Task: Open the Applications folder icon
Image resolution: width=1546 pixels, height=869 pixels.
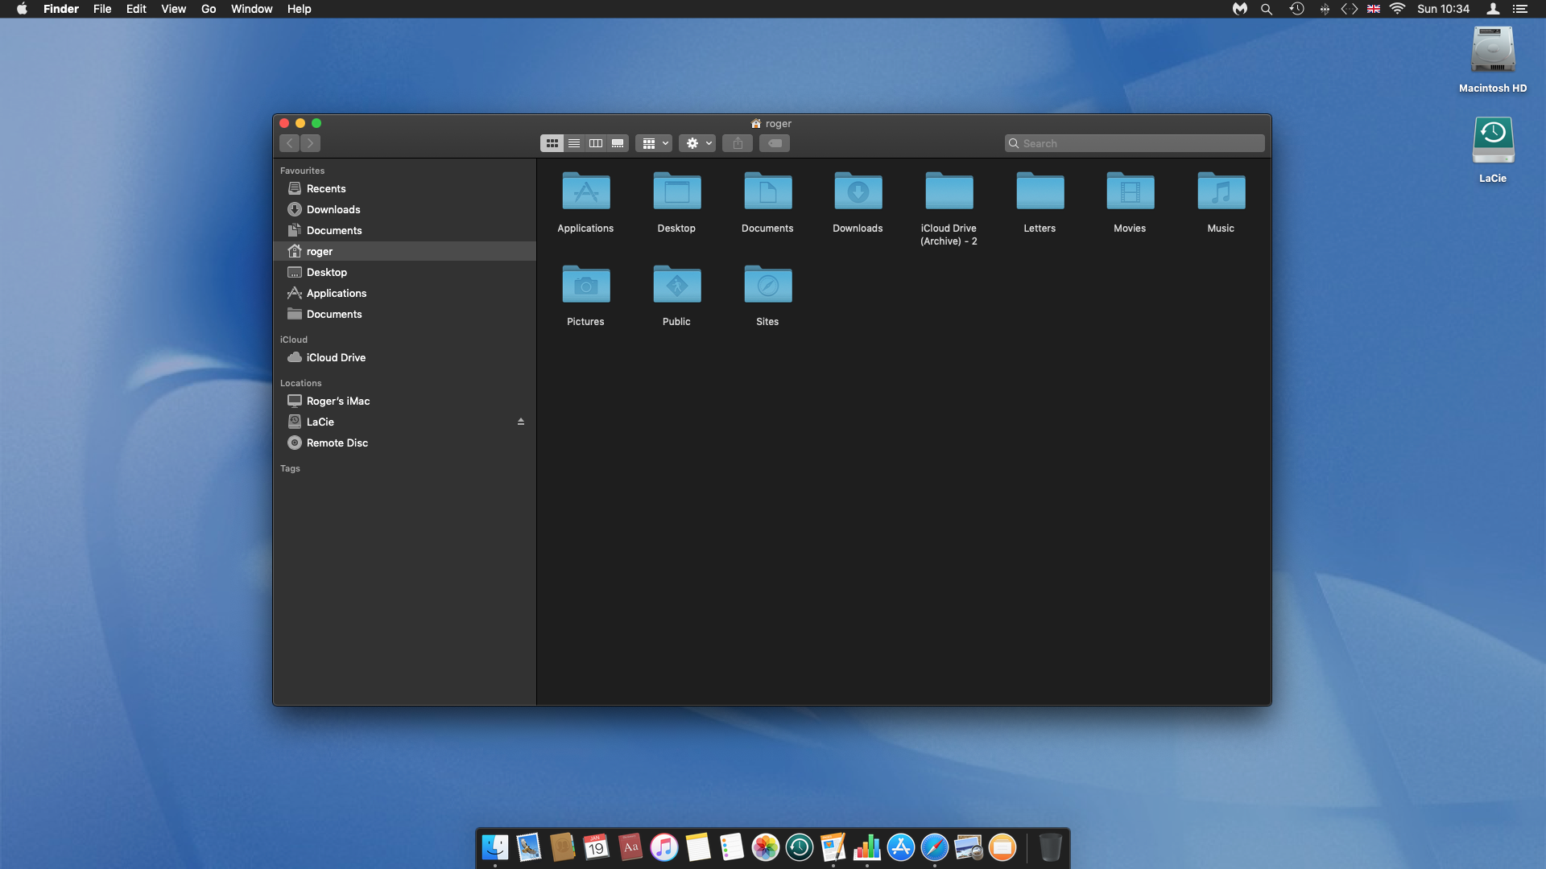Action: [585, 193]
